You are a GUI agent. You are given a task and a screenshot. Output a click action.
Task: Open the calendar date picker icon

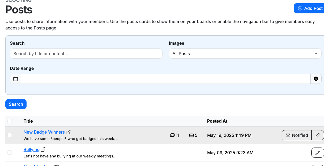(15, 78)
